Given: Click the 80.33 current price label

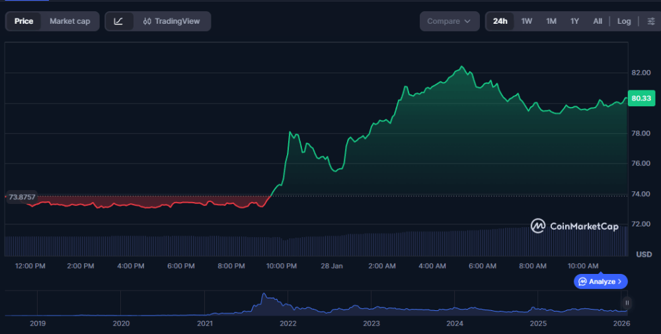Looking at the screenshot, I should click(x=641, y=98).
